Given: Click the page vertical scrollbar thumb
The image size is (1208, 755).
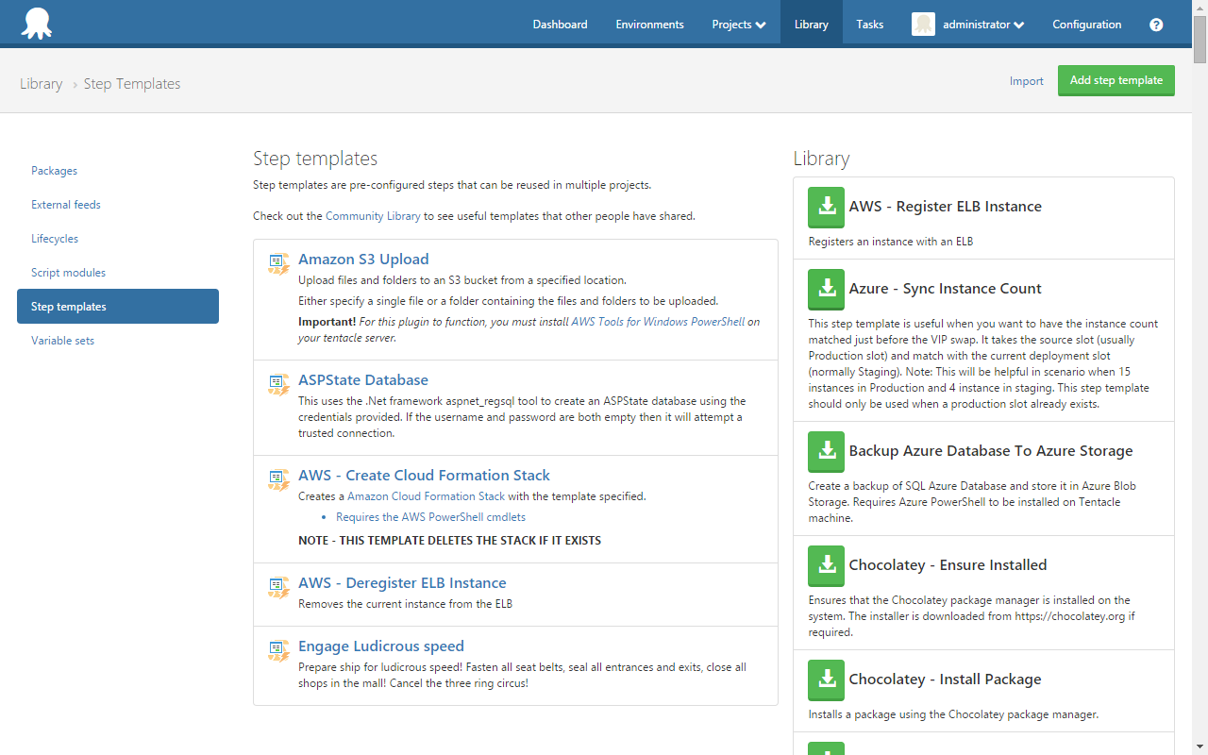Looking at the screenshot, I should 1200,38.
